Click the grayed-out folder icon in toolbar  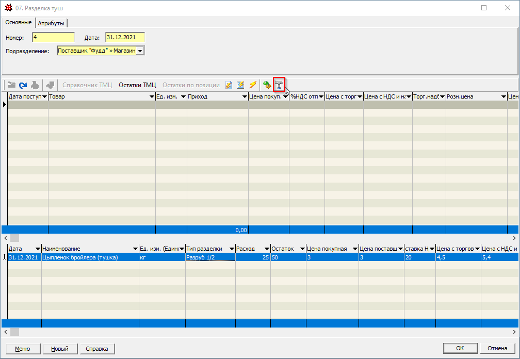click(x=11, y=85)
